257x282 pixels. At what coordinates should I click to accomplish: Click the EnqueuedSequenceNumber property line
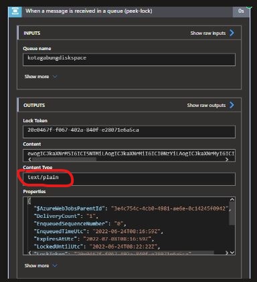click(x=80, y=224)
